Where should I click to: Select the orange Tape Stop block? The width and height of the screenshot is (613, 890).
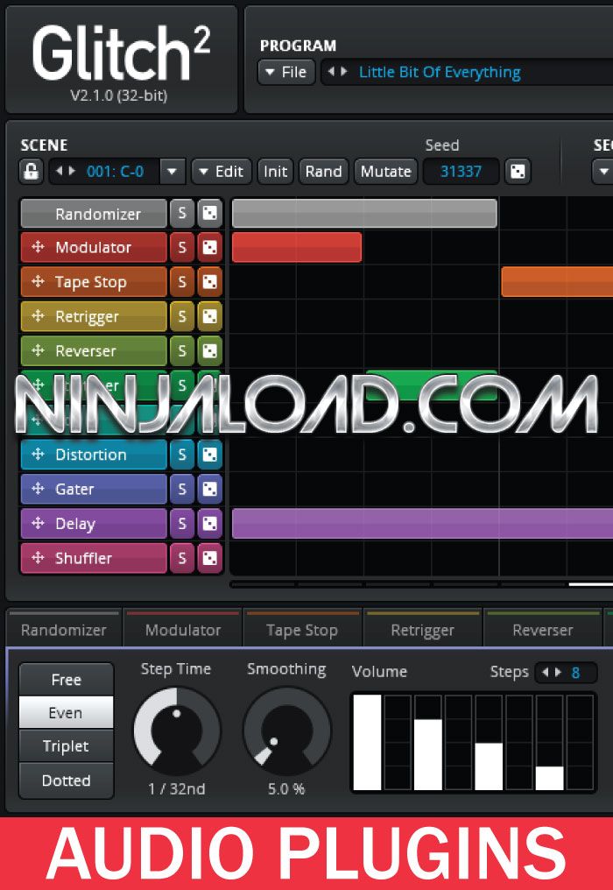pyautogui.click(x=557, y=282)
